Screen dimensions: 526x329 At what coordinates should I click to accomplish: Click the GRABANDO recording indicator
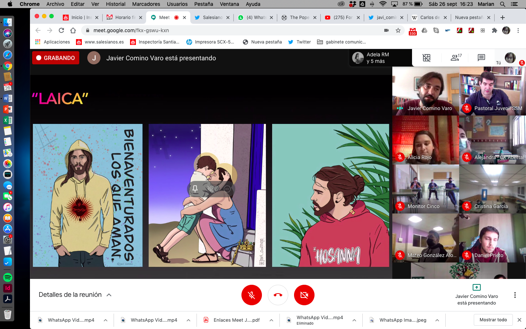coord(56,58)
